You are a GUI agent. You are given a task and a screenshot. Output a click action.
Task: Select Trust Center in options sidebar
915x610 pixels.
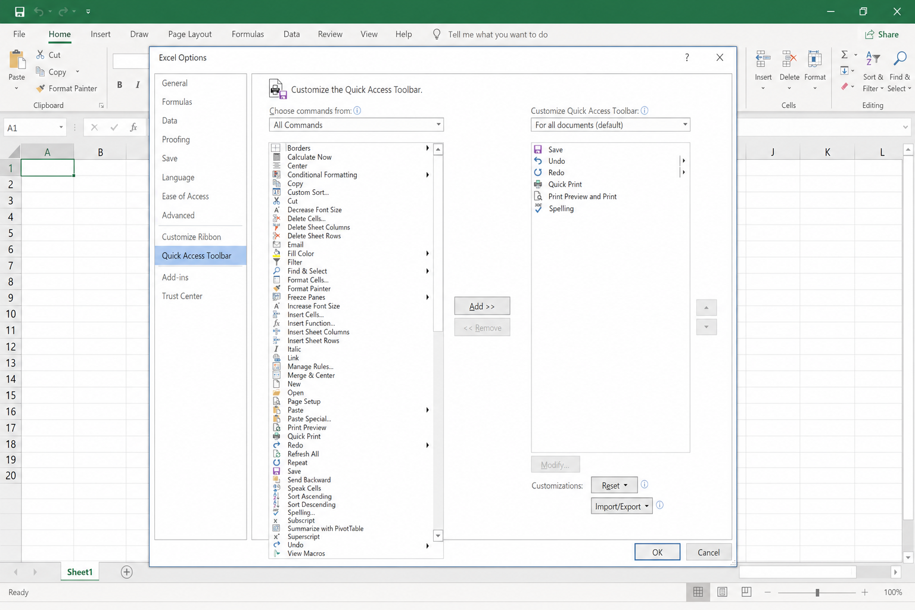[x=201, y=296]
